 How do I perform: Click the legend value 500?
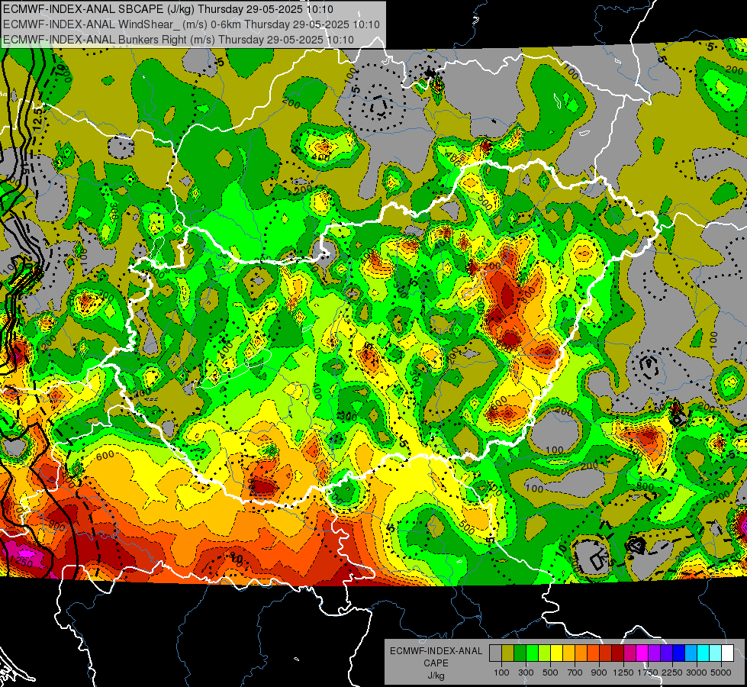[x=550, y=672]
